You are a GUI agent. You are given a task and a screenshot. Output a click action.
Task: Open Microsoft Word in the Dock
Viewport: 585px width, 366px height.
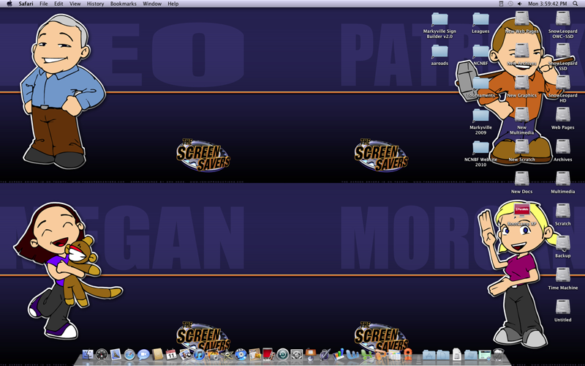[352, 355]
